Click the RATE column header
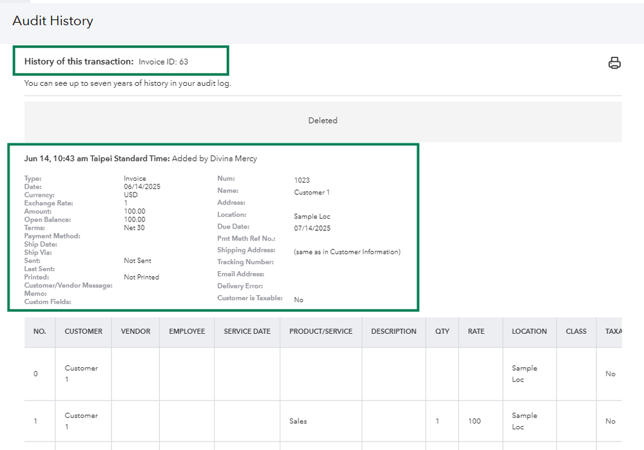 point(476,331)
